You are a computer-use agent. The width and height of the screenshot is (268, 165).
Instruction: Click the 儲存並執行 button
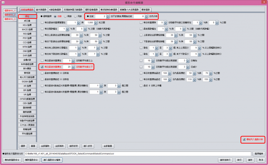point(225,160)
